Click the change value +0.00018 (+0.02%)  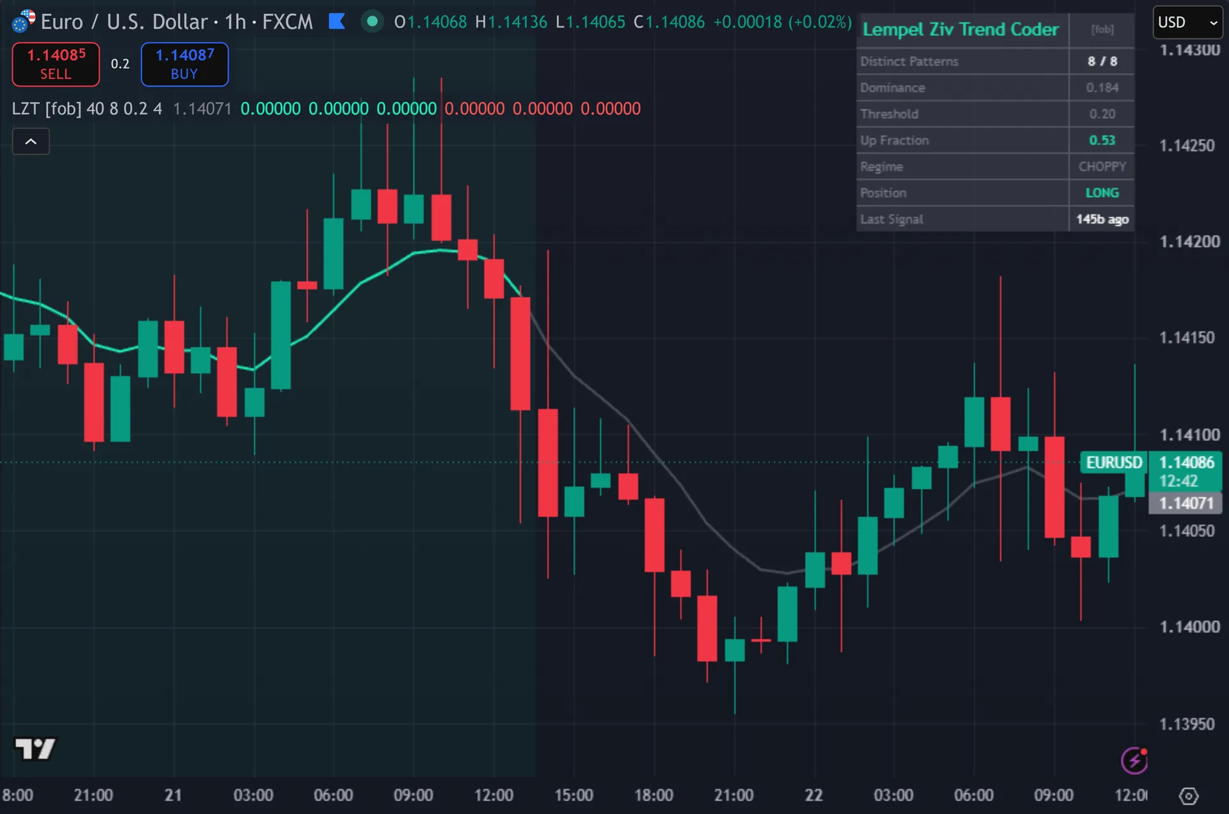coord(782,22)
